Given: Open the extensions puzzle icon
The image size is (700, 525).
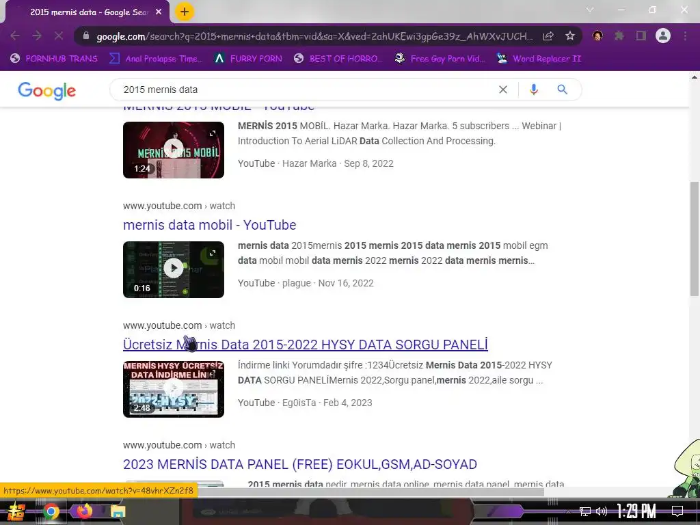Looking at the screenshot, I should tap(619, 36).
